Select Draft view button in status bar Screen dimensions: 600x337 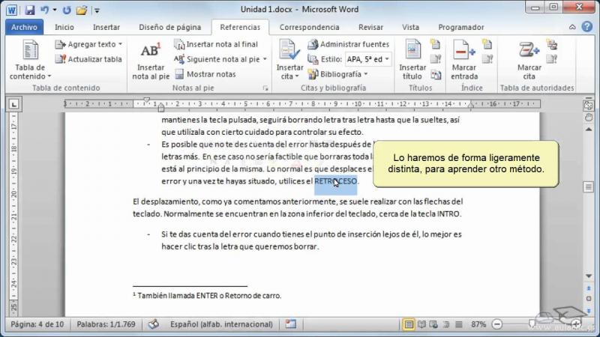click(459, 325)
